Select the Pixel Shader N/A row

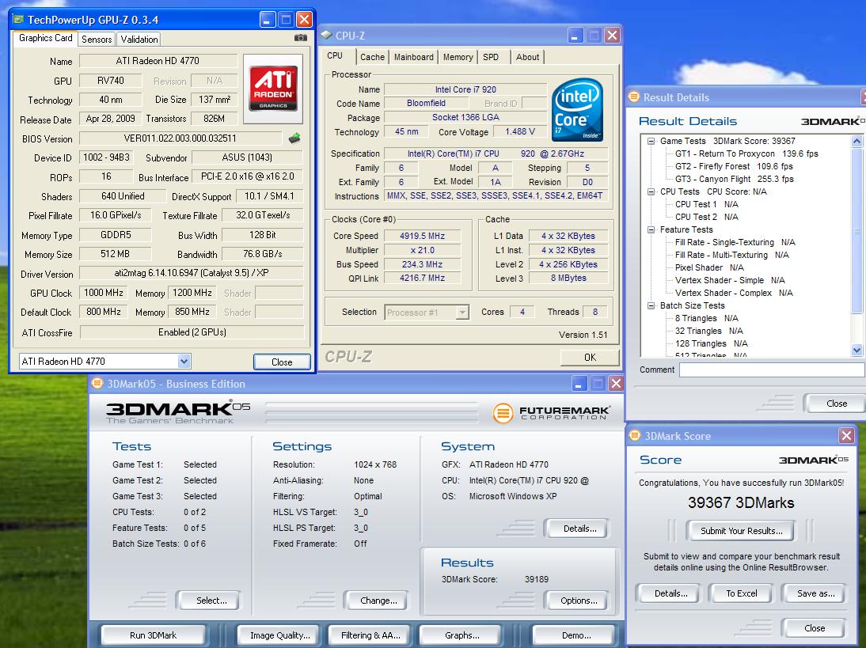[709, 267]
